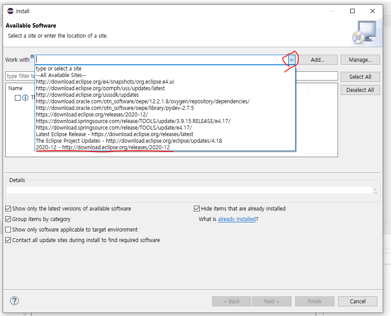Click the Details text area

pos(189,190)
